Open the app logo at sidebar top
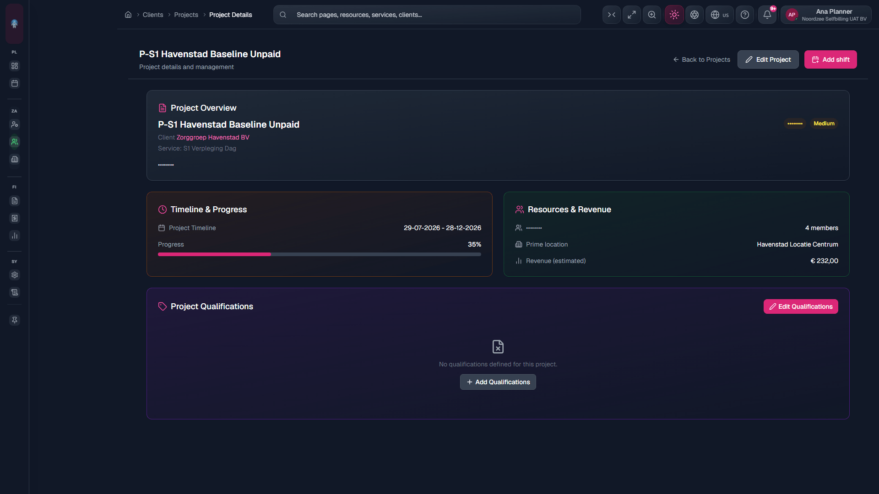 14,24
